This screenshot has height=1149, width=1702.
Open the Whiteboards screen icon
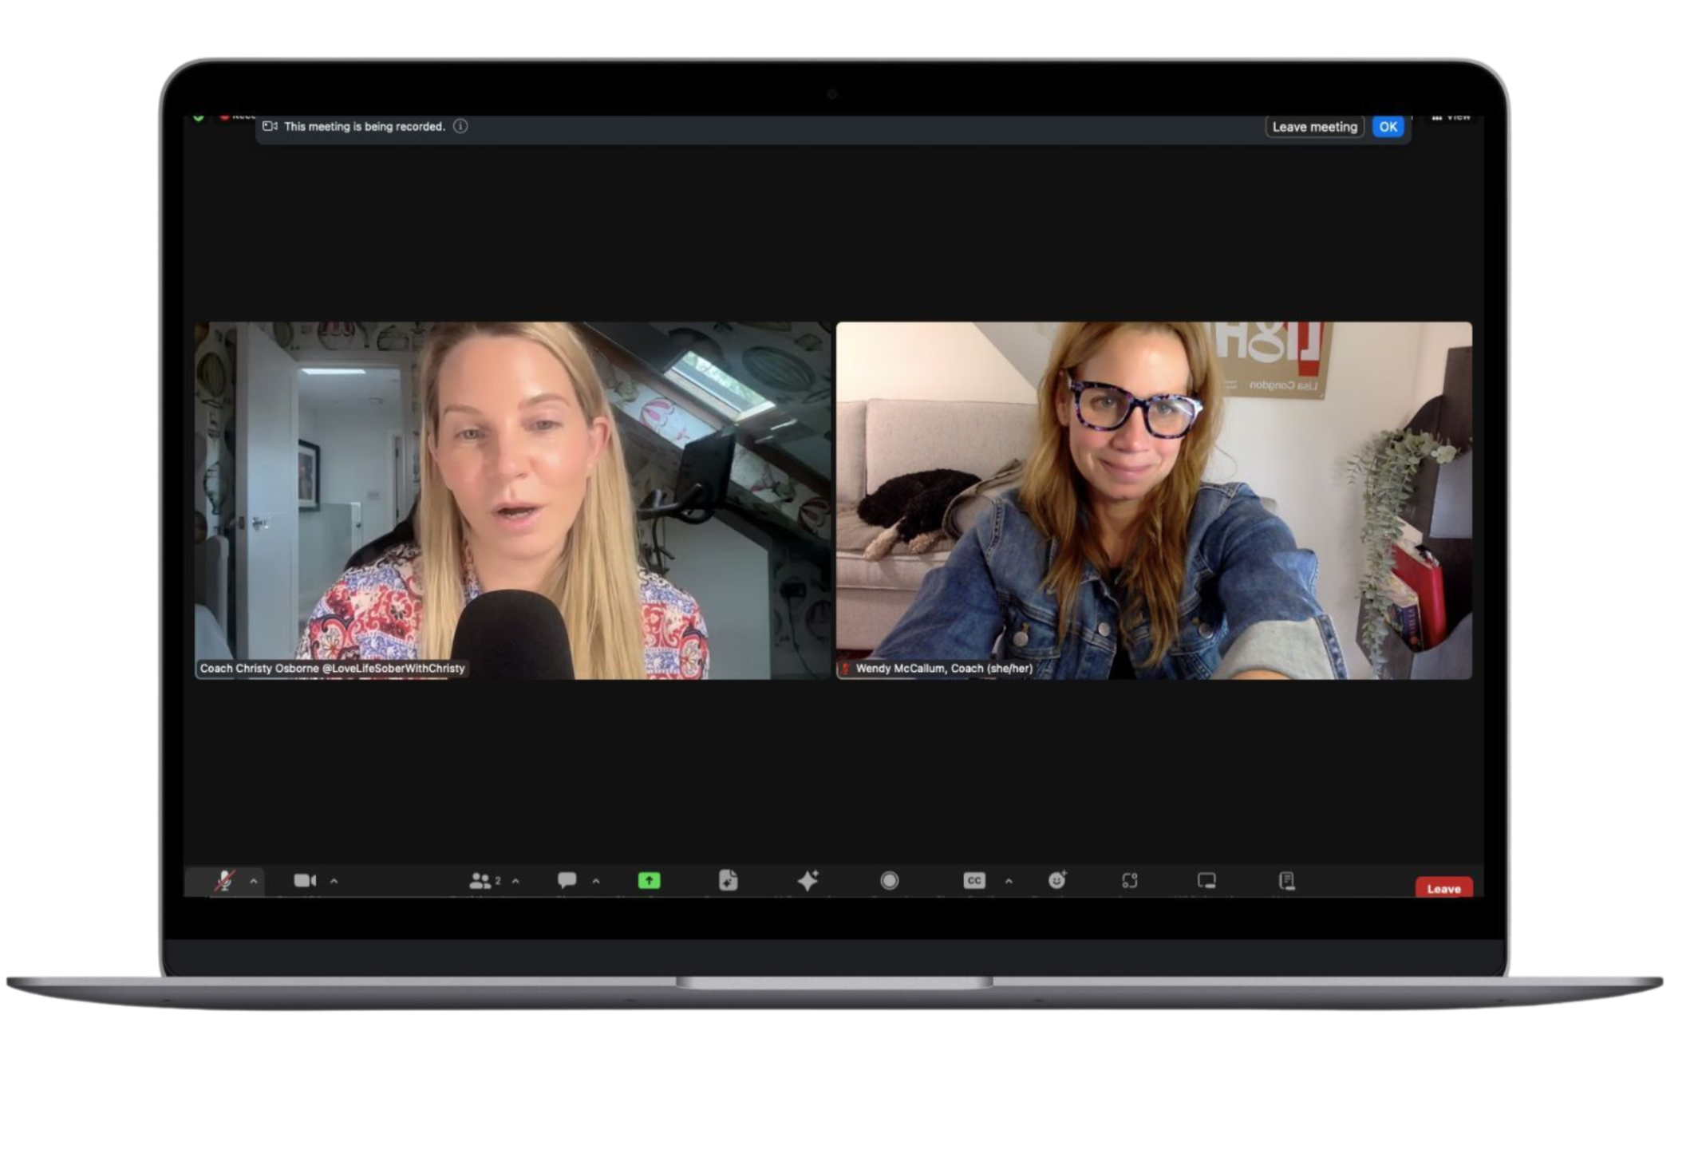point(1206,881)
